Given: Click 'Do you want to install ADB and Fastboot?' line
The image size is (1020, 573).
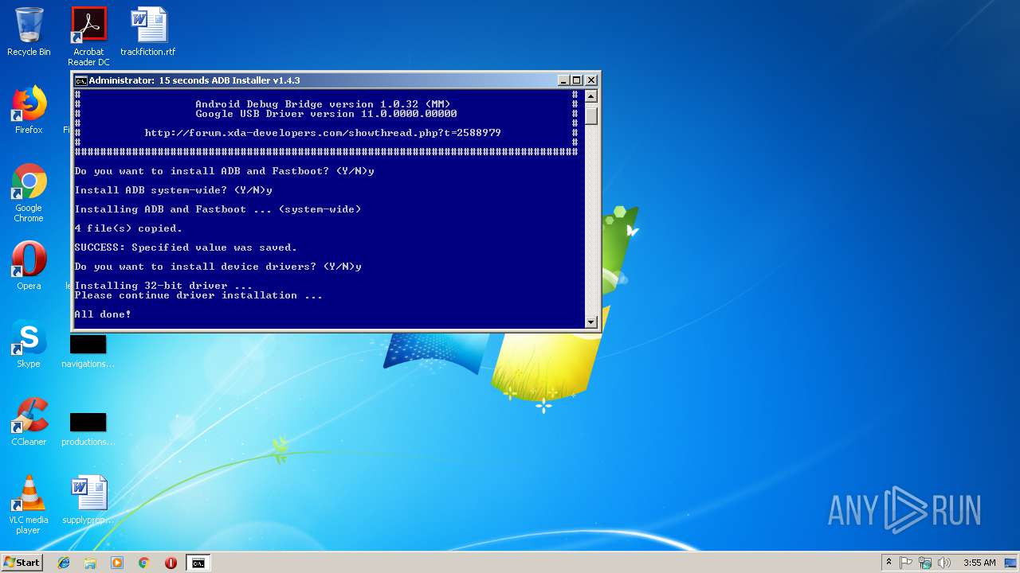Looking at the screenshot, I should pyautogui.click(x=224, y=171).
